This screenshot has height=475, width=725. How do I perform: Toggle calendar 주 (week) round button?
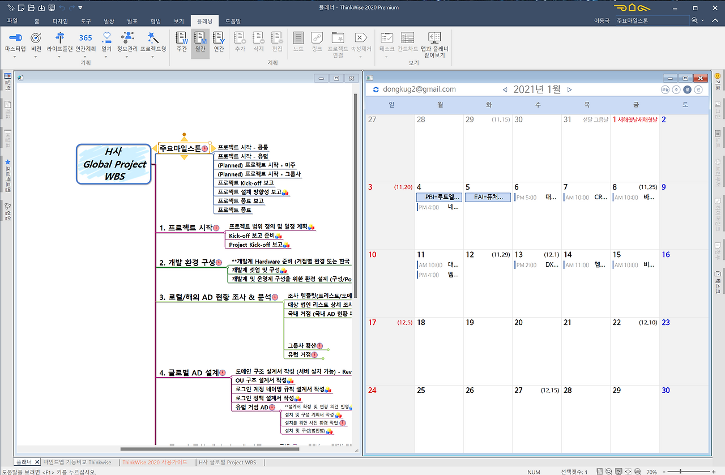(x=676, y=89)
